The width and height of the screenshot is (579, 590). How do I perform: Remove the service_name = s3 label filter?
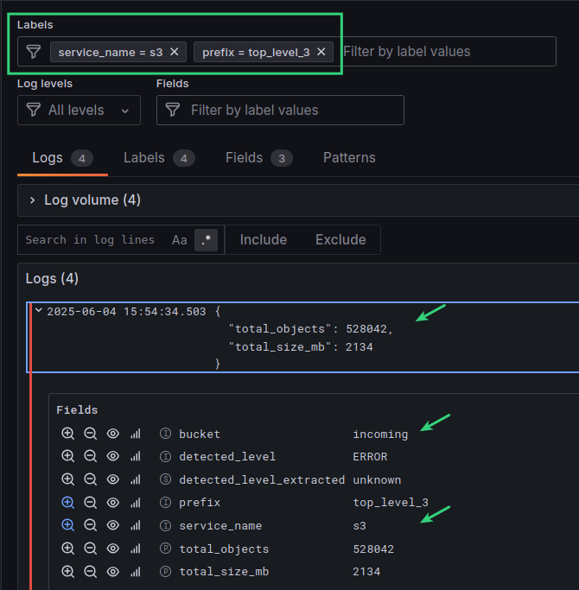click(x=174, y=52)
